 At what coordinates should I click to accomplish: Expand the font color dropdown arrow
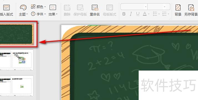(149, 14)
